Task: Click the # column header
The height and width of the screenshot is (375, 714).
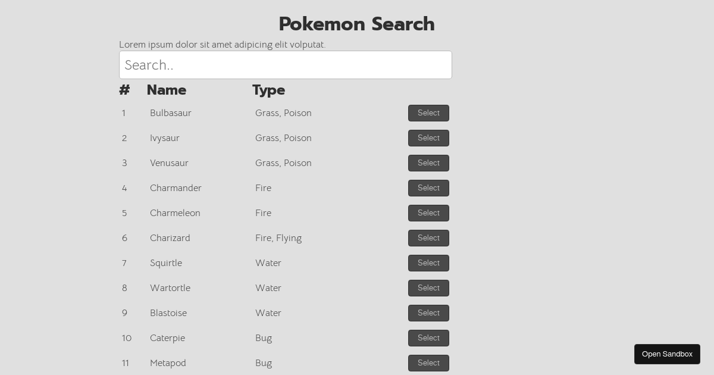Action: [x=124, y=90]
